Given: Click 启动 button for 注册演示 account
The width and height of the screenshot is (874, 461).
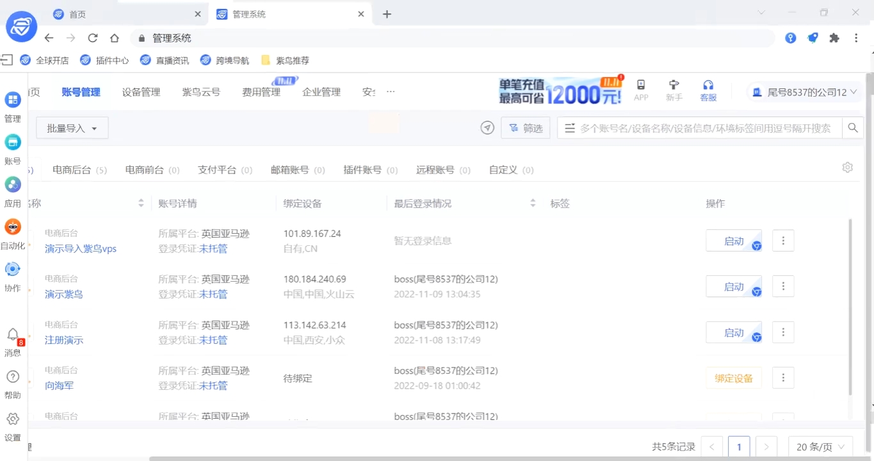Looking at the screenshot, I should click(734, 333).
